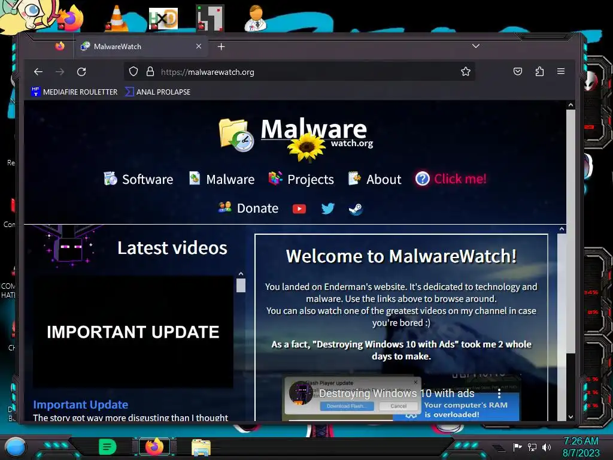The image size is (613, 460).
Task: Select the MalwareWatch tab
Action: [x=141, y=47]
